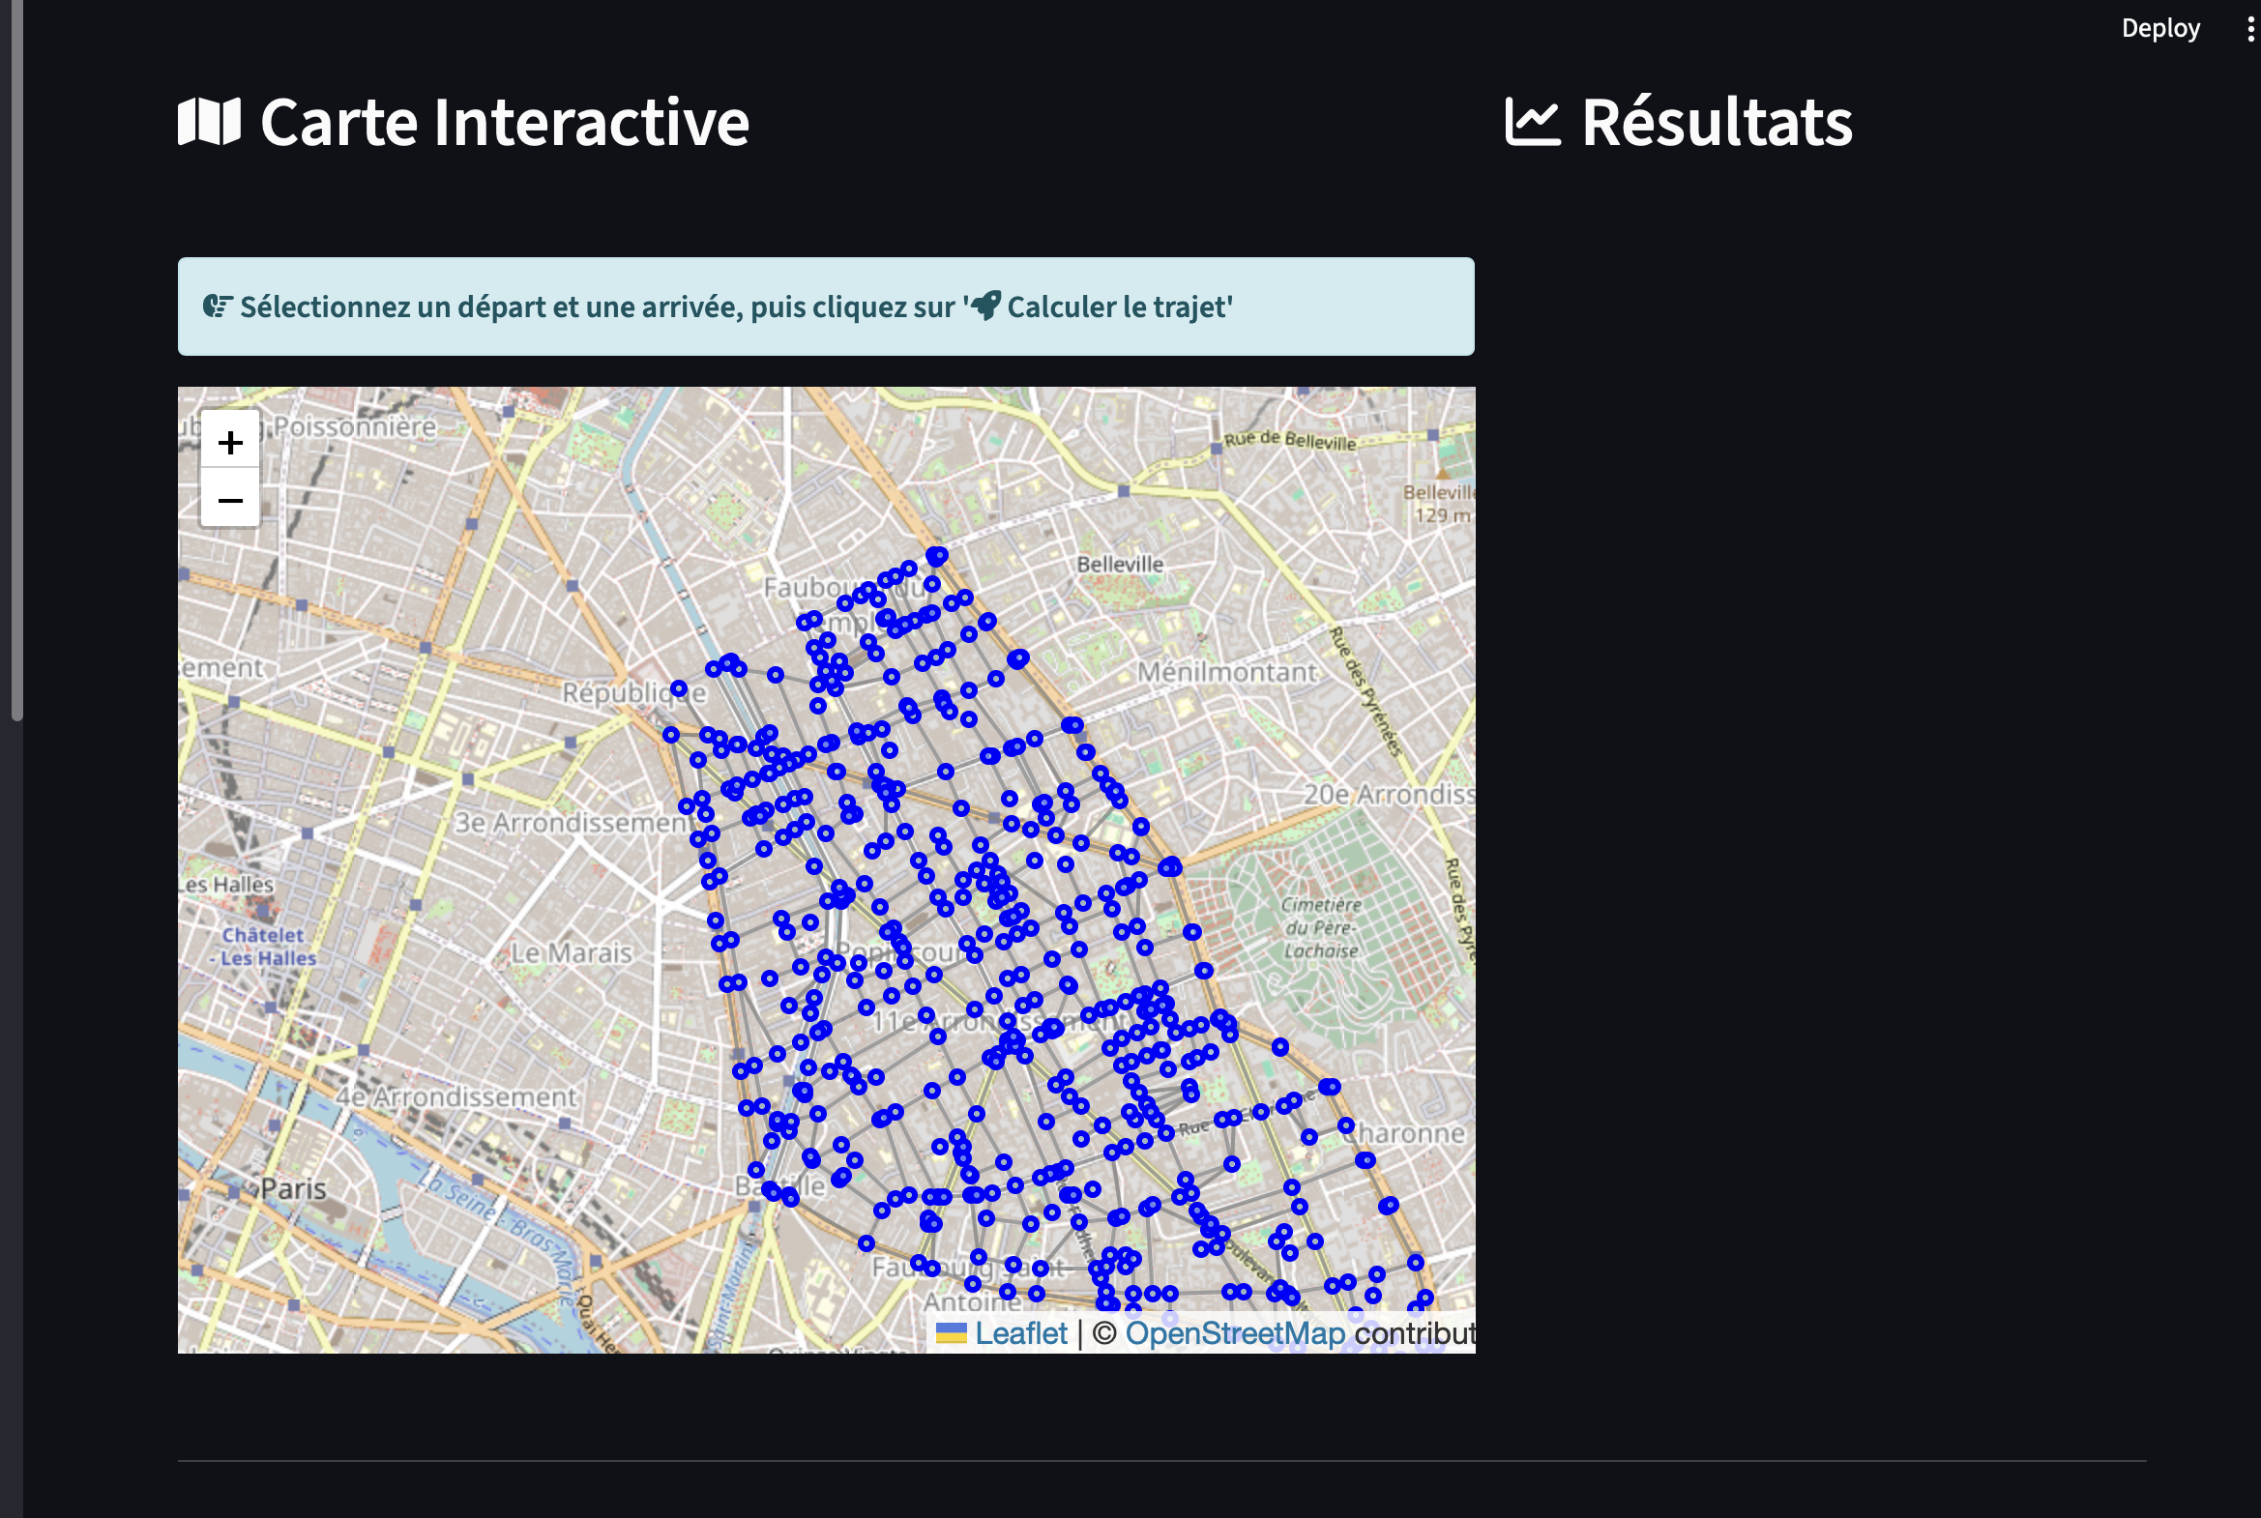
Task: Open the Leaflet attribution link
Action: 1021,1332
